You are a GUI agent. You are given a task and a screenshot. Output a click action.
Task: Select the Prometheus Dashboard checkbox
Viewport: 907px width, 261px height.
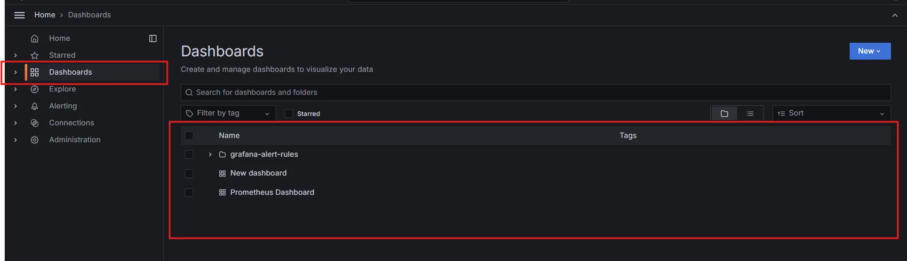pos(189,192)
